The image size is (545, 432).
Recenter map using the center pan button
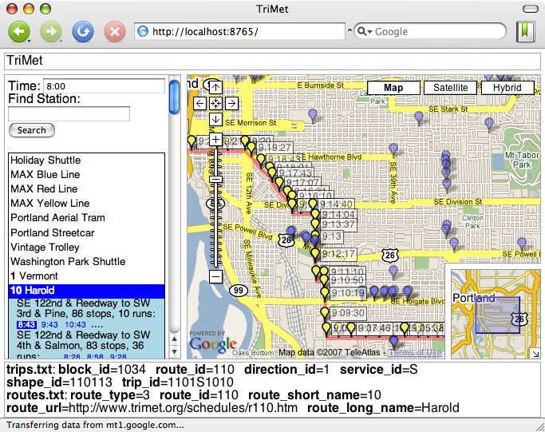click(215, 103)
